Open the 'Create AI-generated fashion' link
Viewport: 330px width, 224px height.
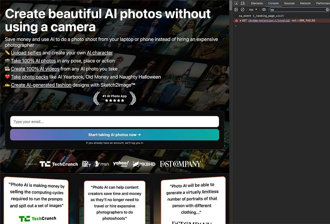(x=41, y=85)
